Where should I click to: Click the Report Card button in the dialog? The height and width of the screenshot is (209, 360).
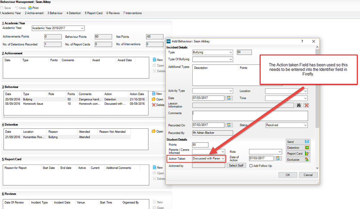298,154
